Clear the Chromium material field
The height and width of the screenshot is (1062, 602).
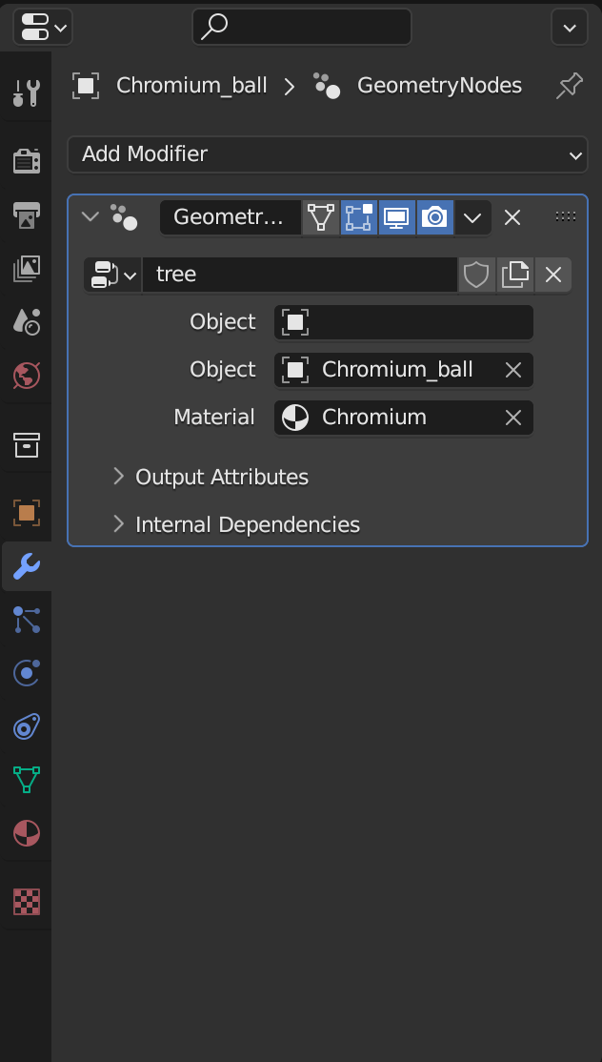(513, 418)
